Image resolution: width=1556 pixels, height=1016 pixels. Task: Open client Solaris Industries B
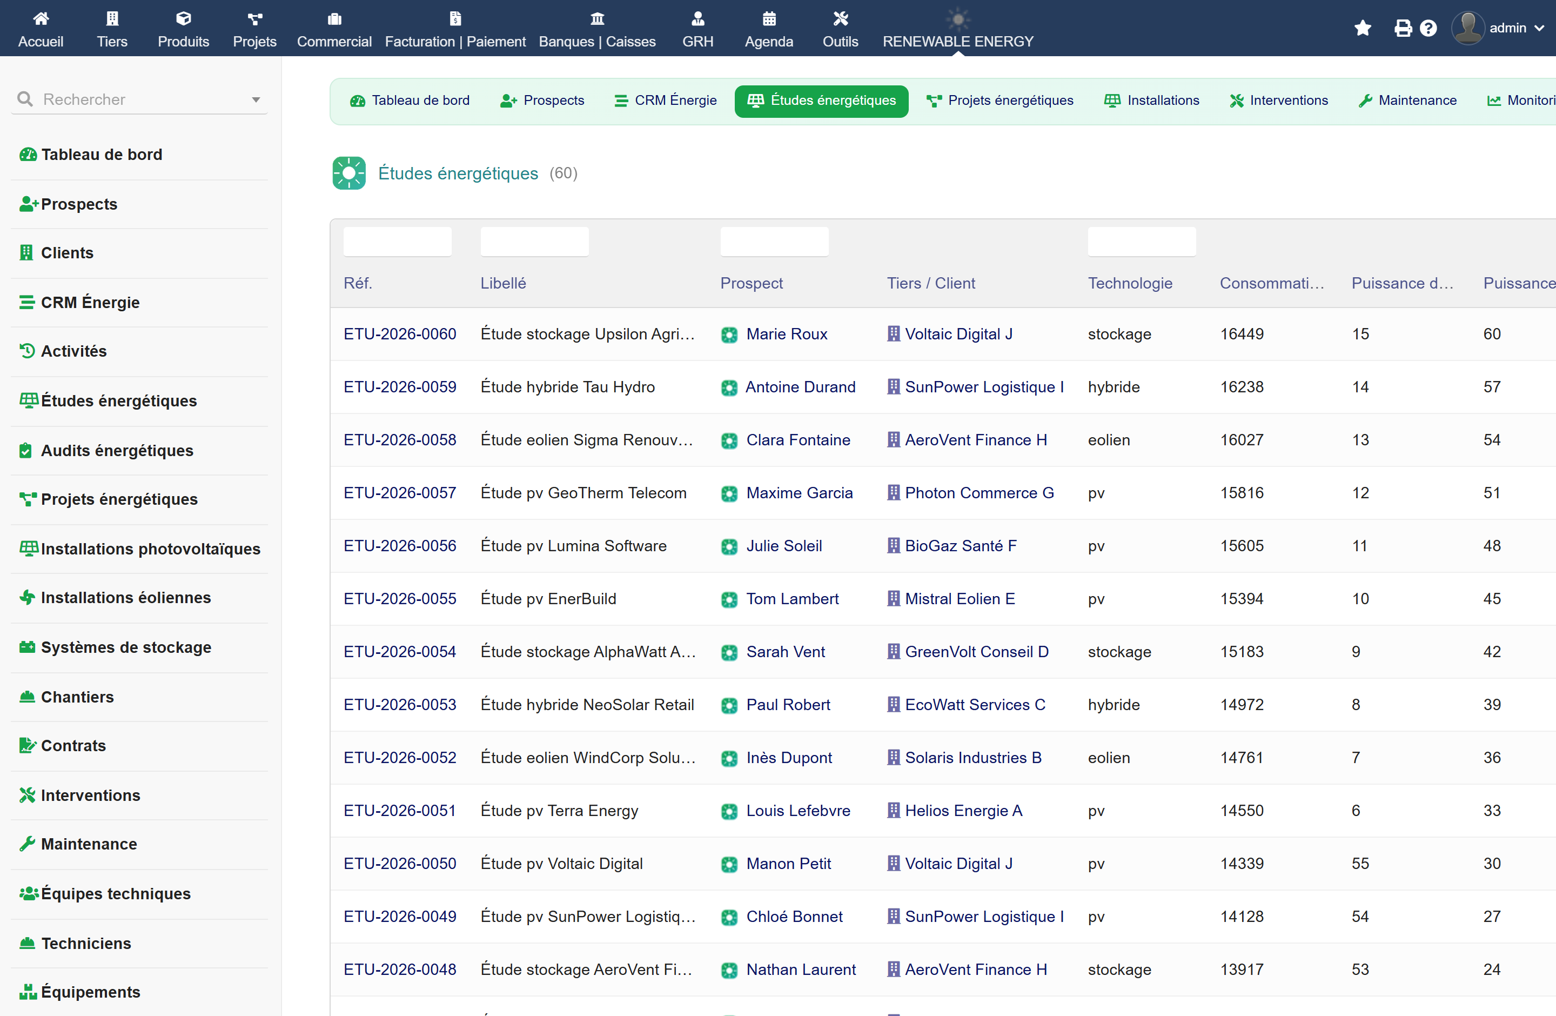click(x=973, y=758)
